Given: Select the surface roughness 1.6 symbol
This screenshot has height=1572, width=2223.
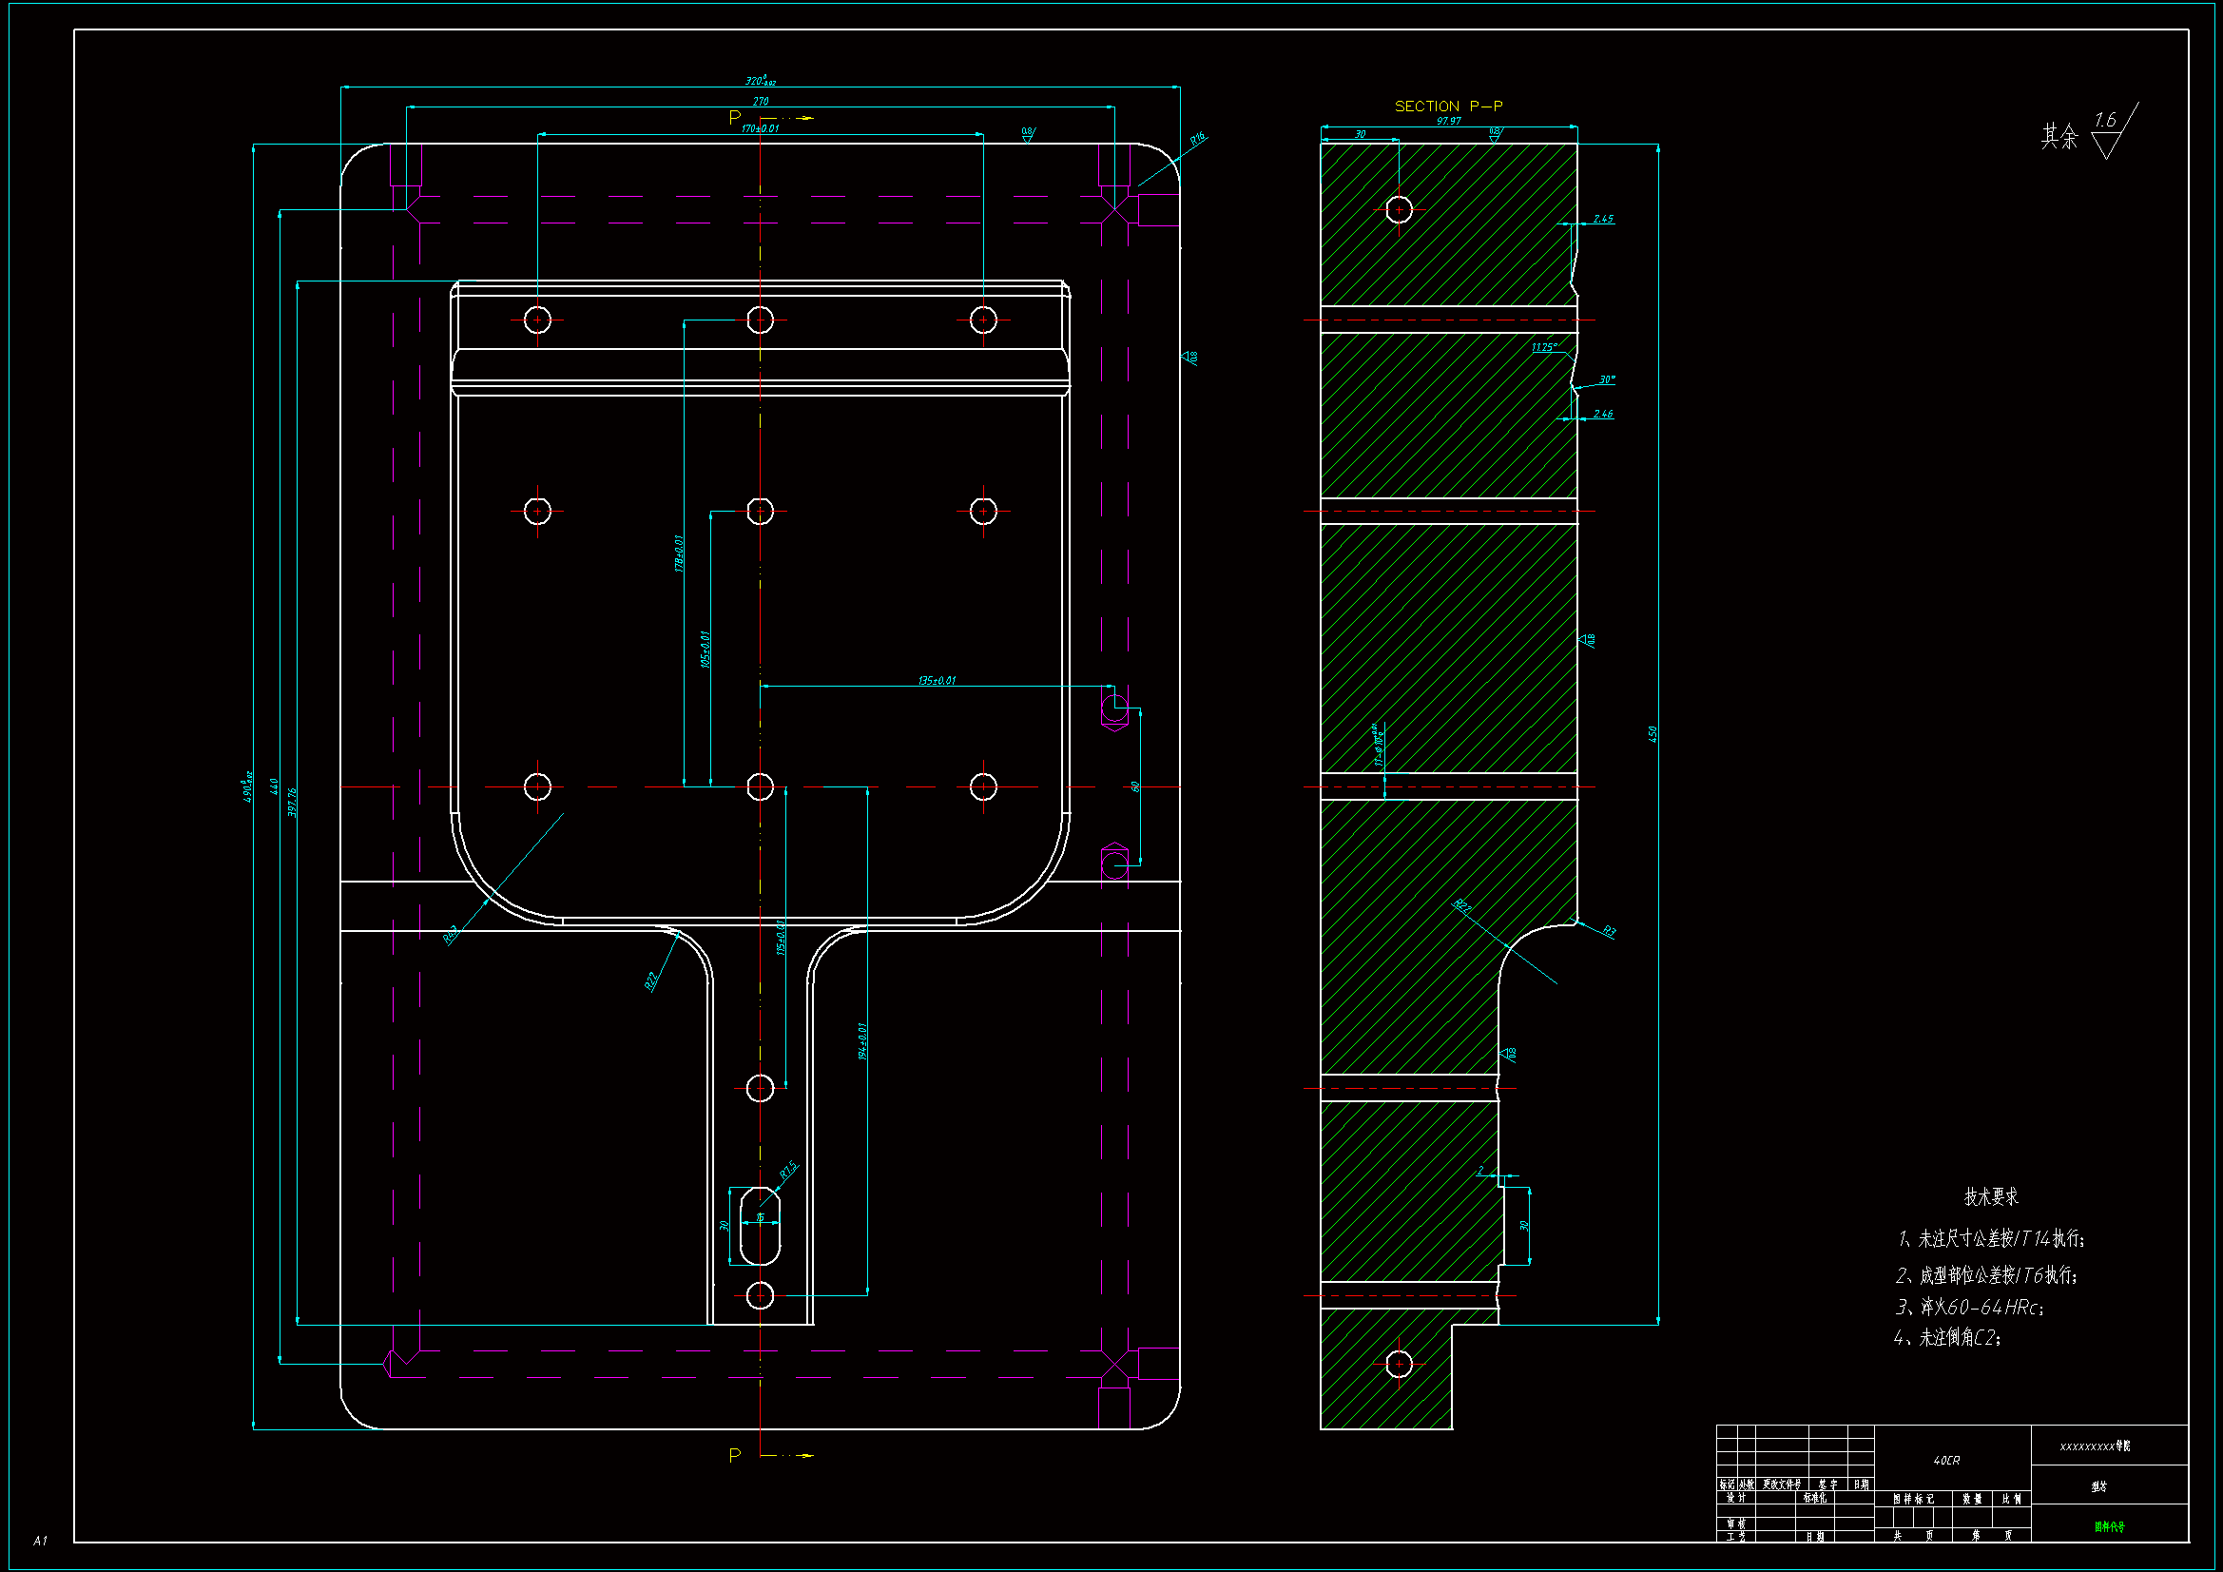Looking at the screenshot, I should click(x=2111, y=133).
